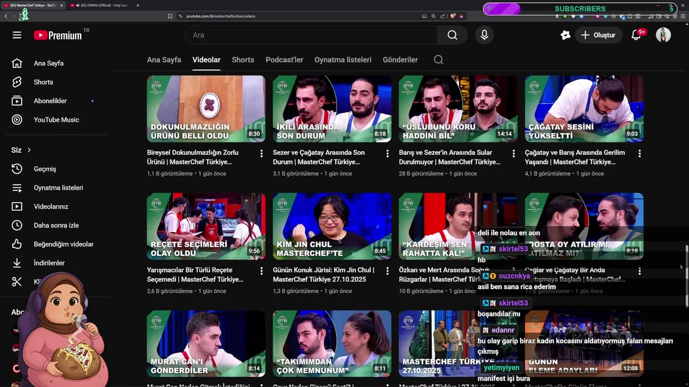
Task: Play the ÜSLUBUNU KORU HADDİNİ BİL thumbnail
Action: [458, 109]
